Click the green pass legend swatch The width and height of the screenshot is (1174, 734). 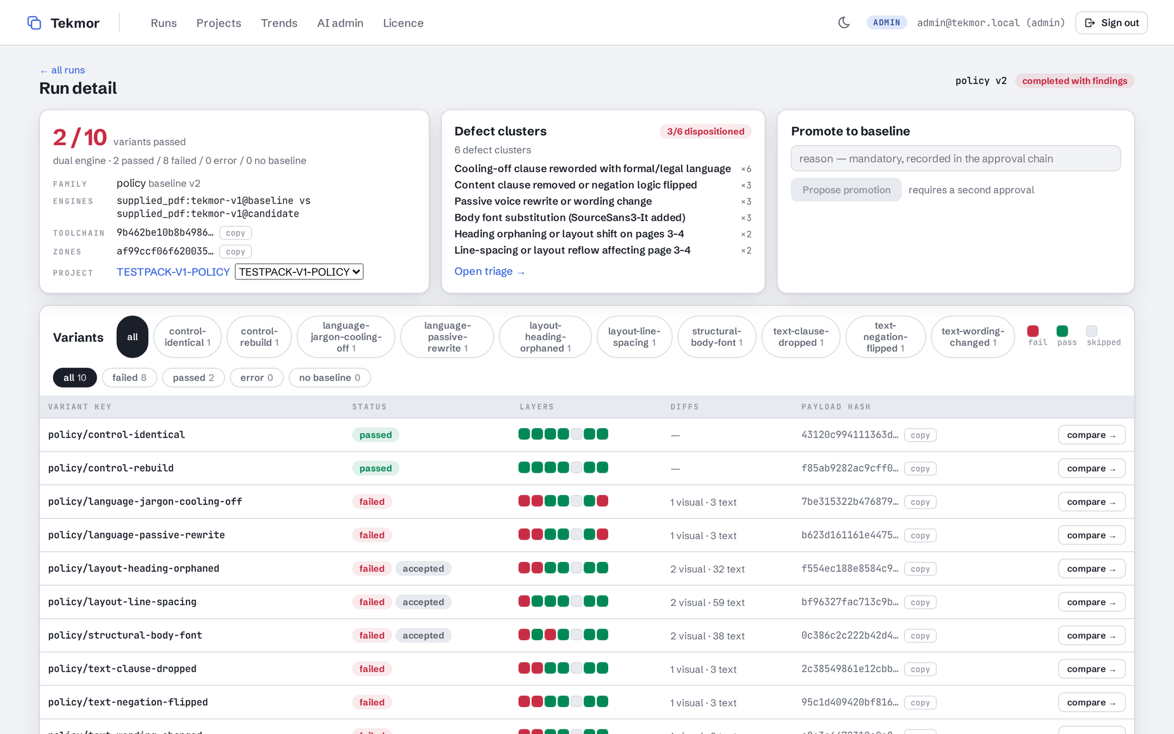coord(1062,331)
